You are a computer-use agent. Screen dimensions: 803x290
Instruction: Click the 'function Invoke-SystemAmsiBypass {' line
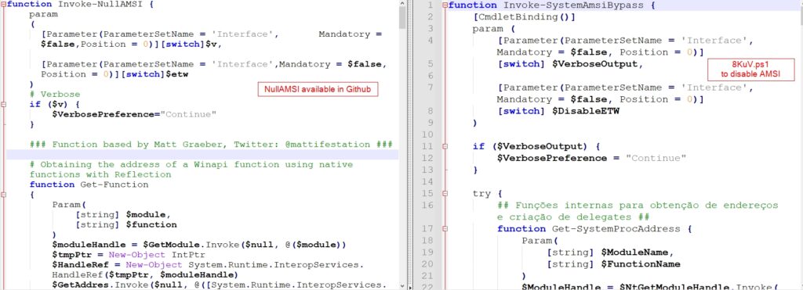[552, 5]
